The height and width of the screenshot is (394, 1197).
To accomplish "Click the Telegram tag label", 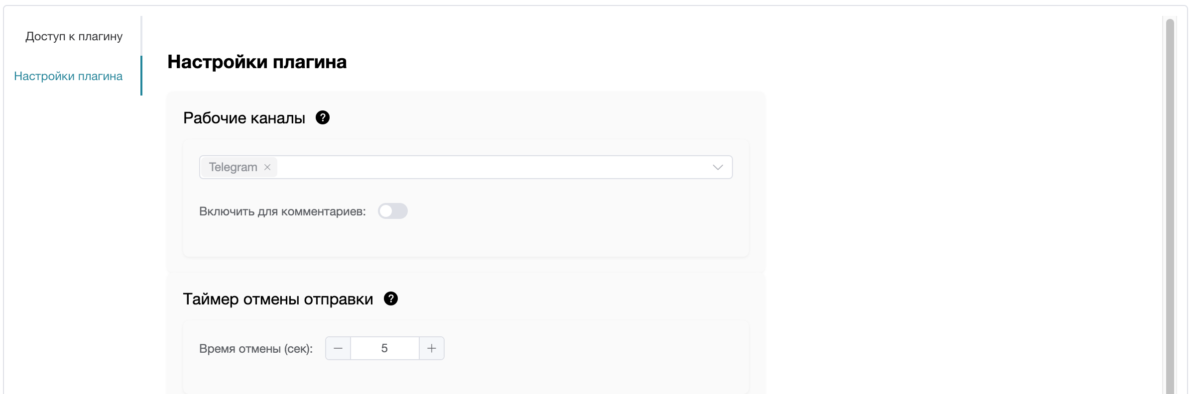I will 233,167.
